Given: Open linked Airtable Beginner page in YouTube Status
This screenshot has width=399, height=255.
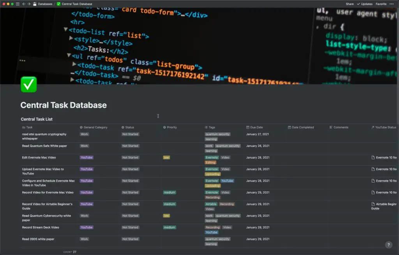Looking at the screenshot, I should coord(384,206).
